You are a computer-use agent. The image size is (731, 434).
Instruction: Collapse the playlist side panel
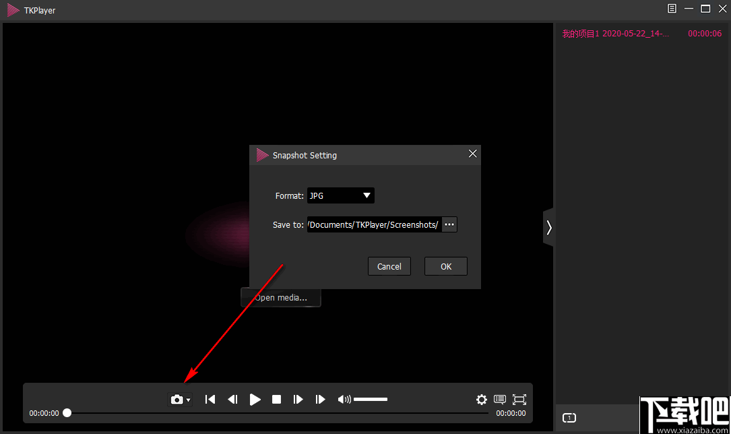(548, 228)
